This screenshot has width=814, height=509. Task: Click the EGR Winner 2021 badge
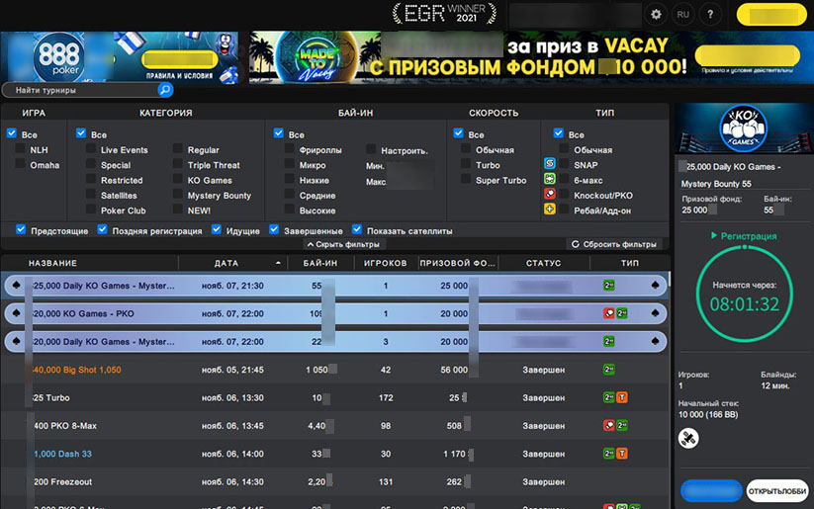pos(444,14)
